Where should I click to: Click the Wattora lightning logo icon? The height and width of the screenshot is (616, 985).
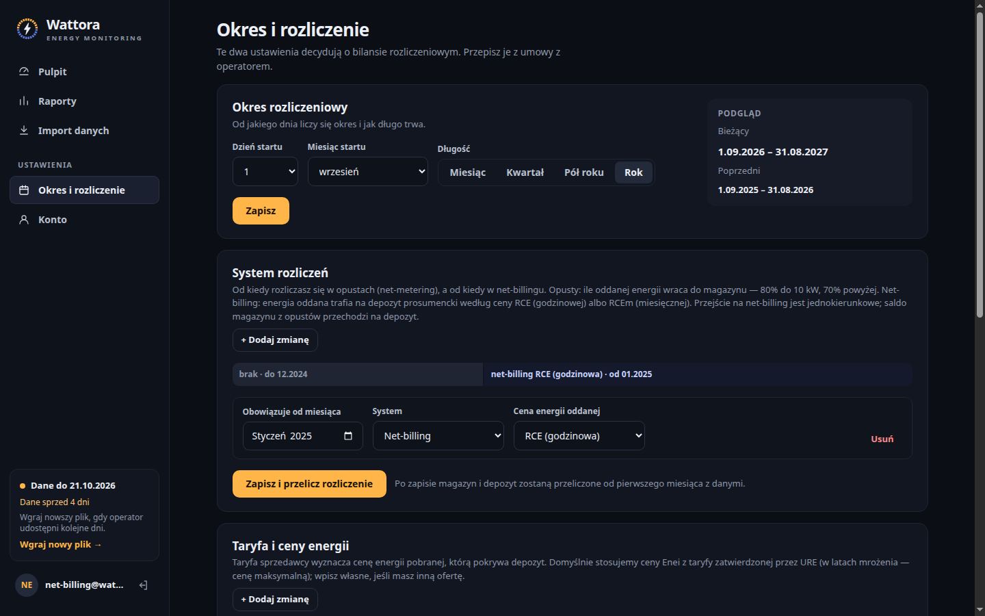tap(27, 29)
